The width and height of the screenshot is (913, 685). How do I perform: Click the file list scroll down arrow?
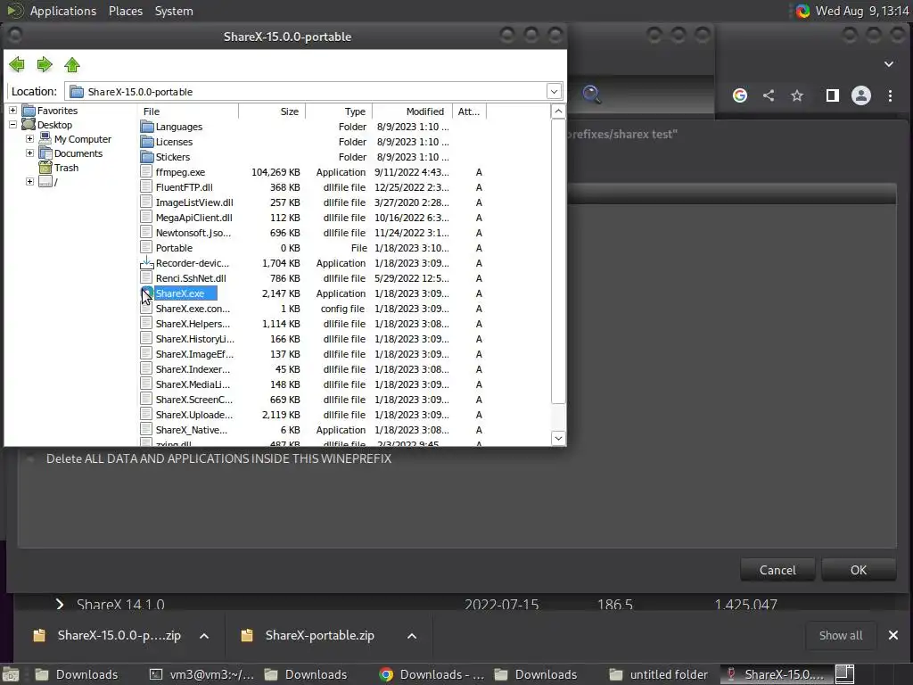pyautogui.click(x=558, y=438)
